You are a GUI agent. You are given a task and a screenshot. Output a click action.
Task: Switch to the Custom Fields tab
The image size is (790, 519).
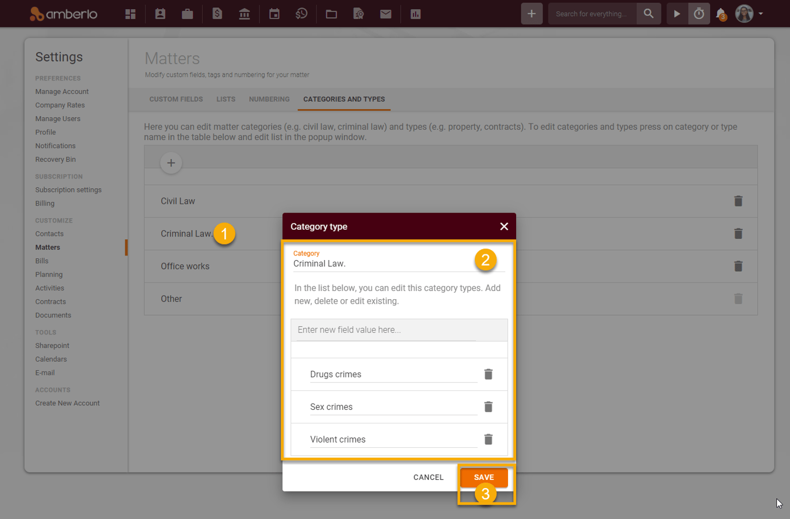(x=176, y=99)
